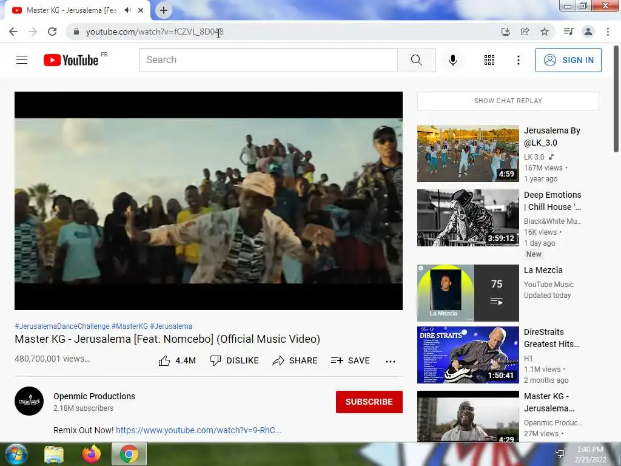Screen dimensions: 621x466
Task: Open the #Jerusalema hashtag link
Action: pos(171,326)
